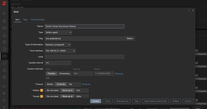The width and height of the screenshot is (207, 109).
Task: Click the Trends period field showing 365d
Action: (x=82, y=96)
